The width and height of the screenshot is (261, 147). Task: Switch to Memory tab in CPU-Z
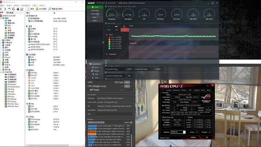pos(184,90)
